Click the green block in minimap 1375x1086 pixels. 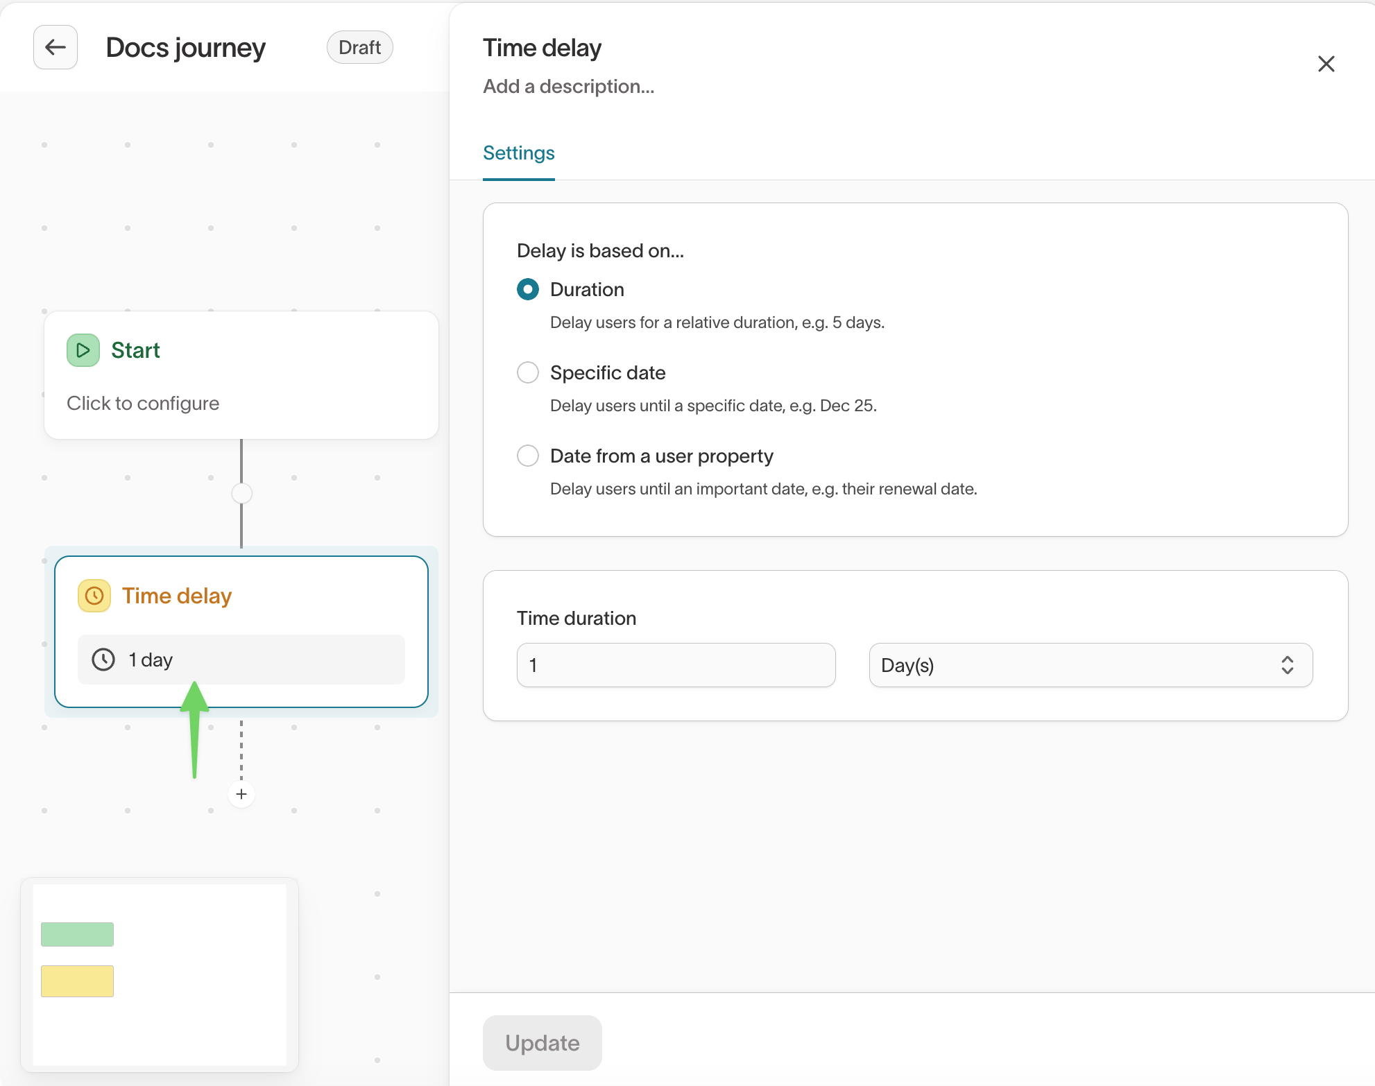(x=77, y=934)
